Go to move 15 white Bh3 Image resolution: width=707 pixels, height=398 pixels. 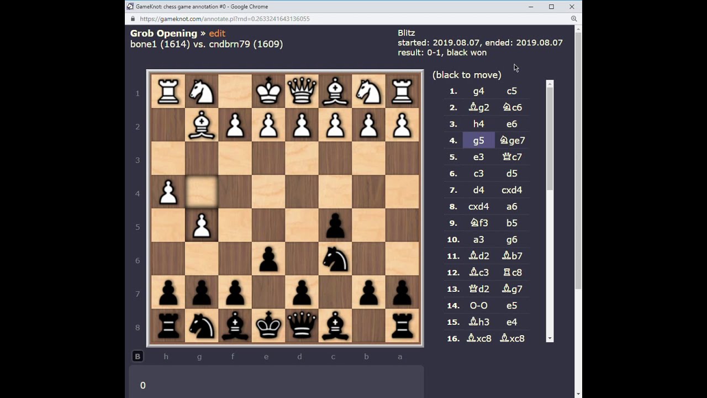tap(478, 322)
